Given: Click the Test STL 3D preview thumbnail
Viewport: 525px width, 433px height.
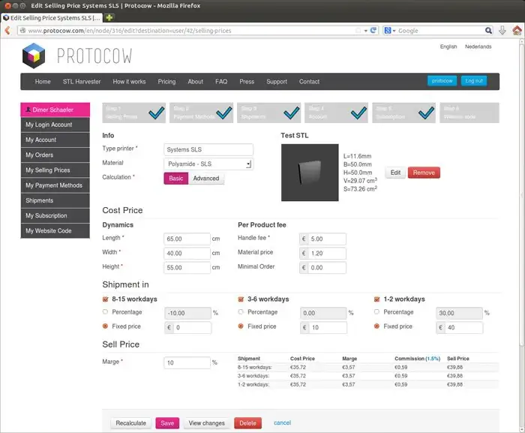Looking at the screenshot, I should [310, 173].
